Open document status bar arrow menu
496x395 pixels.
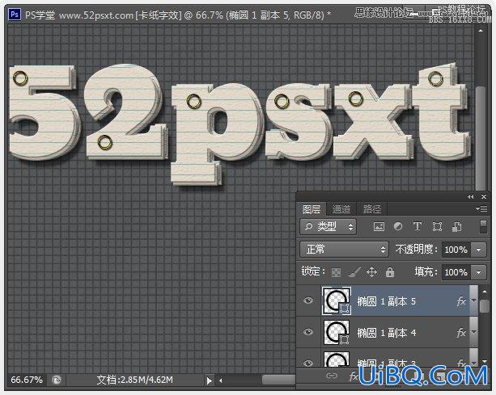tap(209, 380)
